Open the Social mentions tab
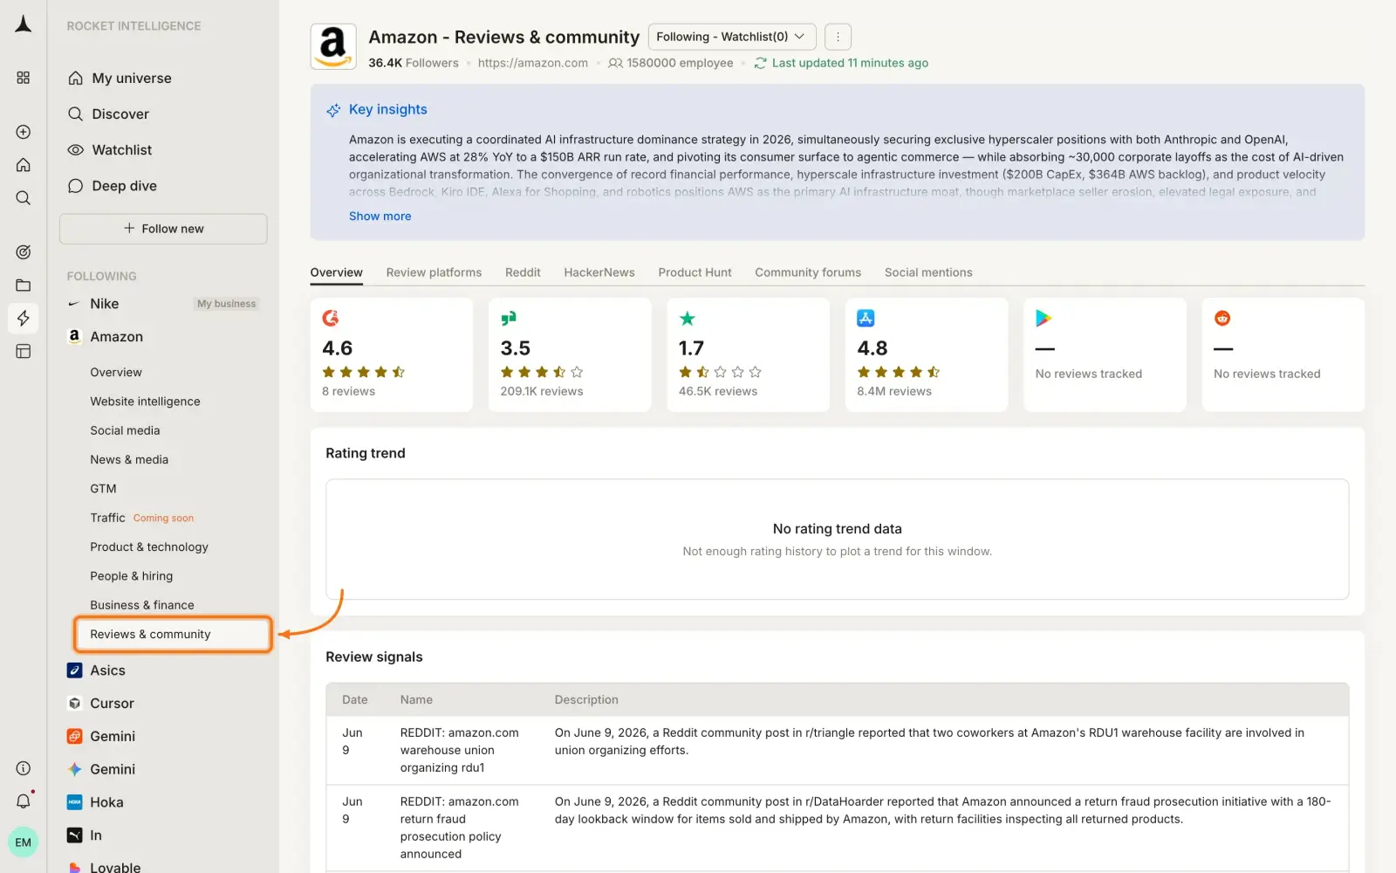 [928, 272]
